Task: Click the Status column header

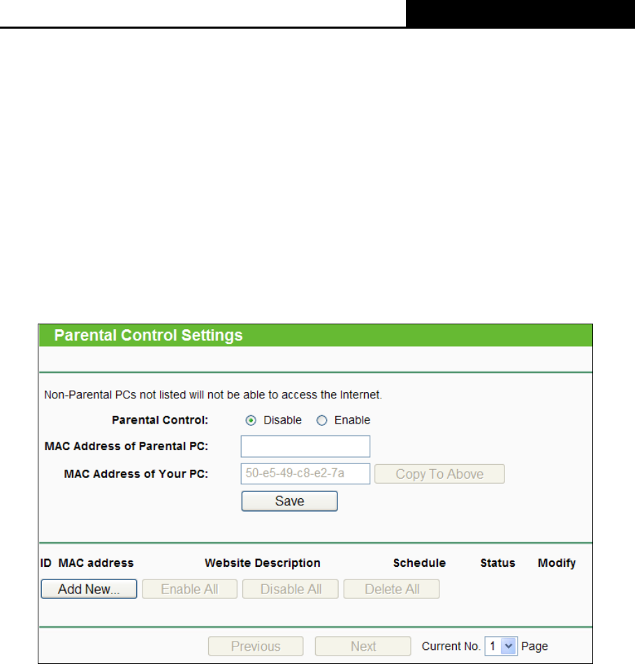Action: point(497,563)
